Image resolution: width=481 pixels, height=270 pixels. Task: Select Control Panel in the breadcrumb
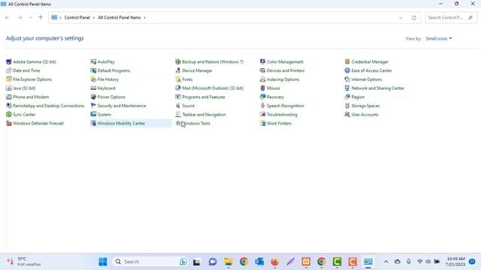[x=77, y=18]
